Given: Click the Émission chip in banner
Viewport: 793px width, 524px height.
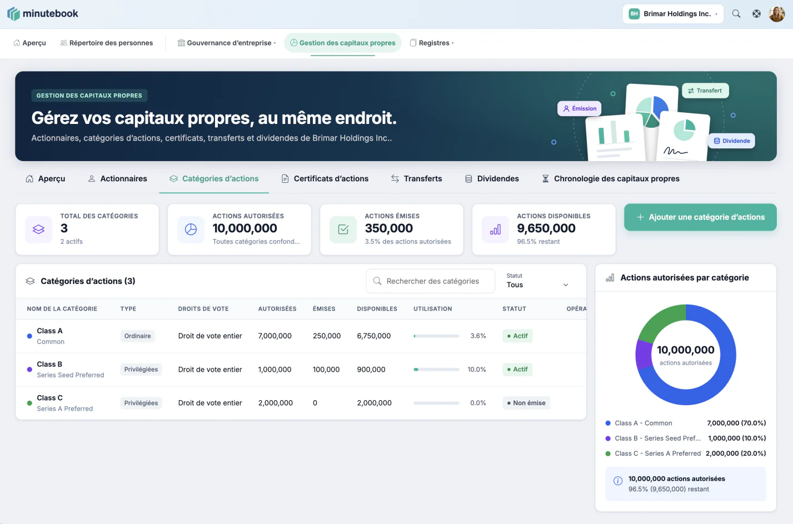Looking at the screenshot, I should 580,109.
